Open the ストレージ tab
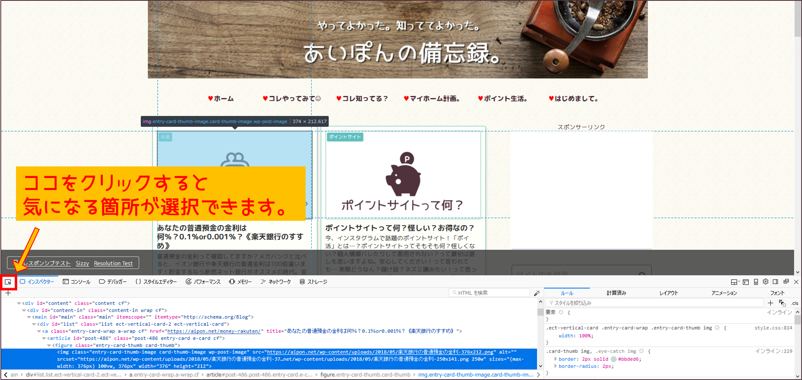The height and width of the screenshot is (380, 802). click(314, 282)
